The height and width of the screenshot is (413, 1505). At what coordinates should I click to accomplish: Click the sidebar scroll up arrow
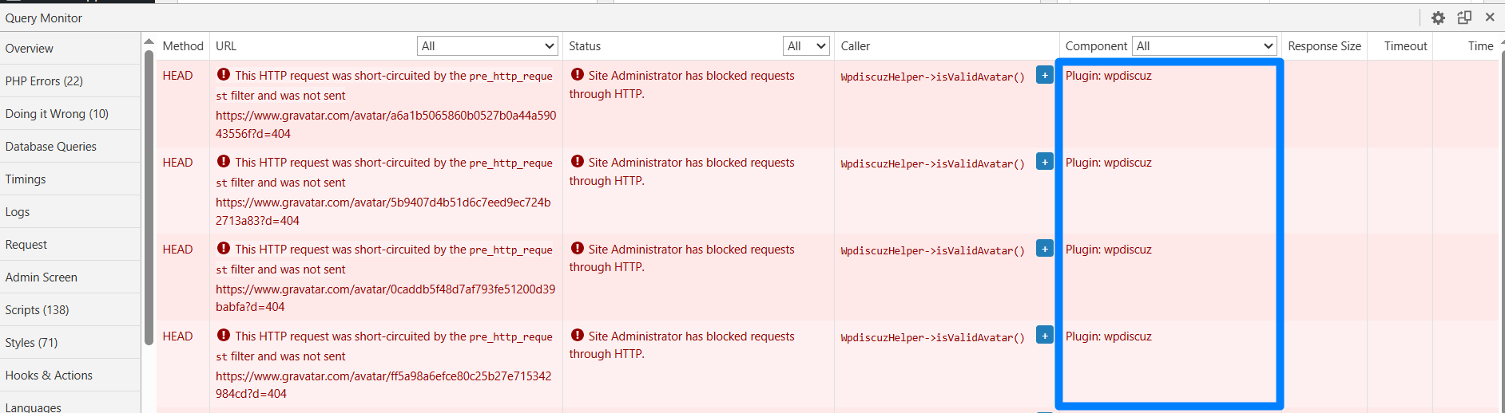149,41
